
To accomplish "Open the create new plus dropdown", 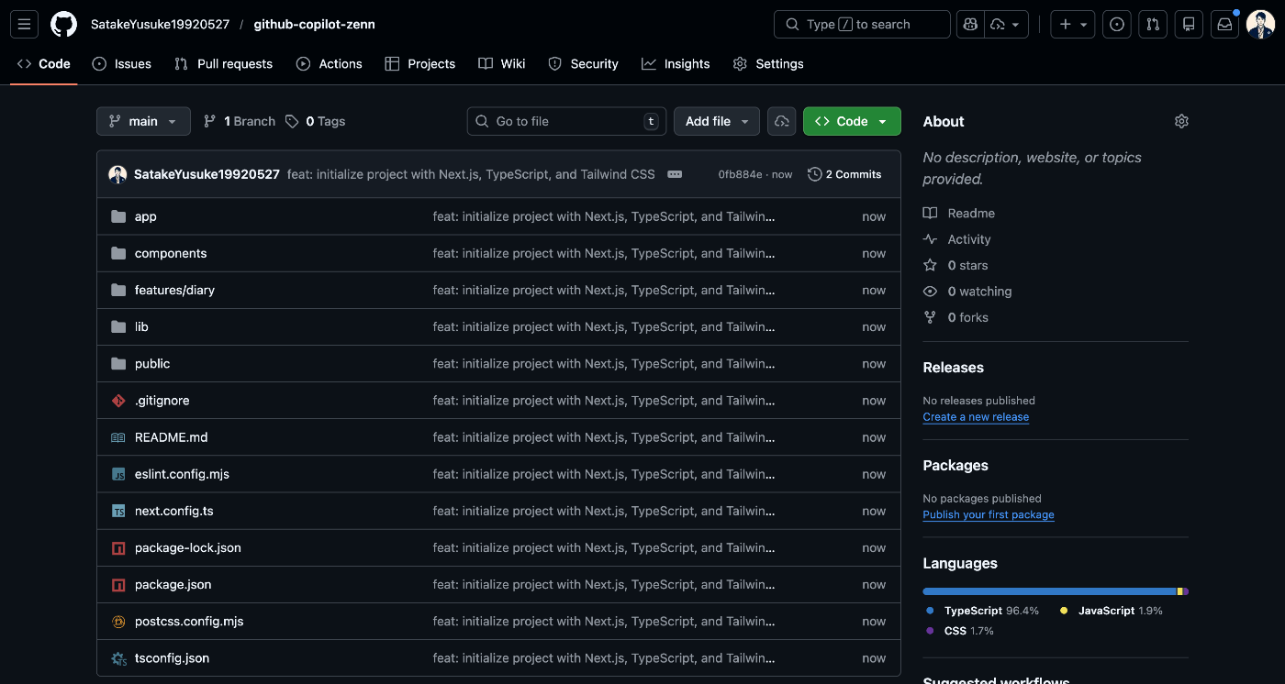I will point(1073,25).
